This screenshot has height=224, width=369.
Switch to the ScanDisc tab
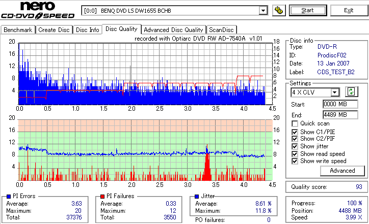pyautogui.click(x=221, y=30)
